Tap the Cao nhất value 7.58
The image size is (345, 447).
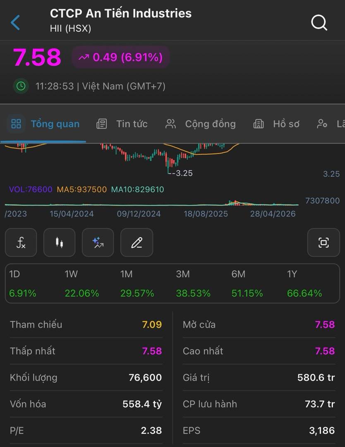[325, 351]
